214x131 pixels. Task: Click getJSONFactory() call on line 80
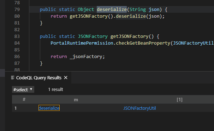click(x=91, y=16)
